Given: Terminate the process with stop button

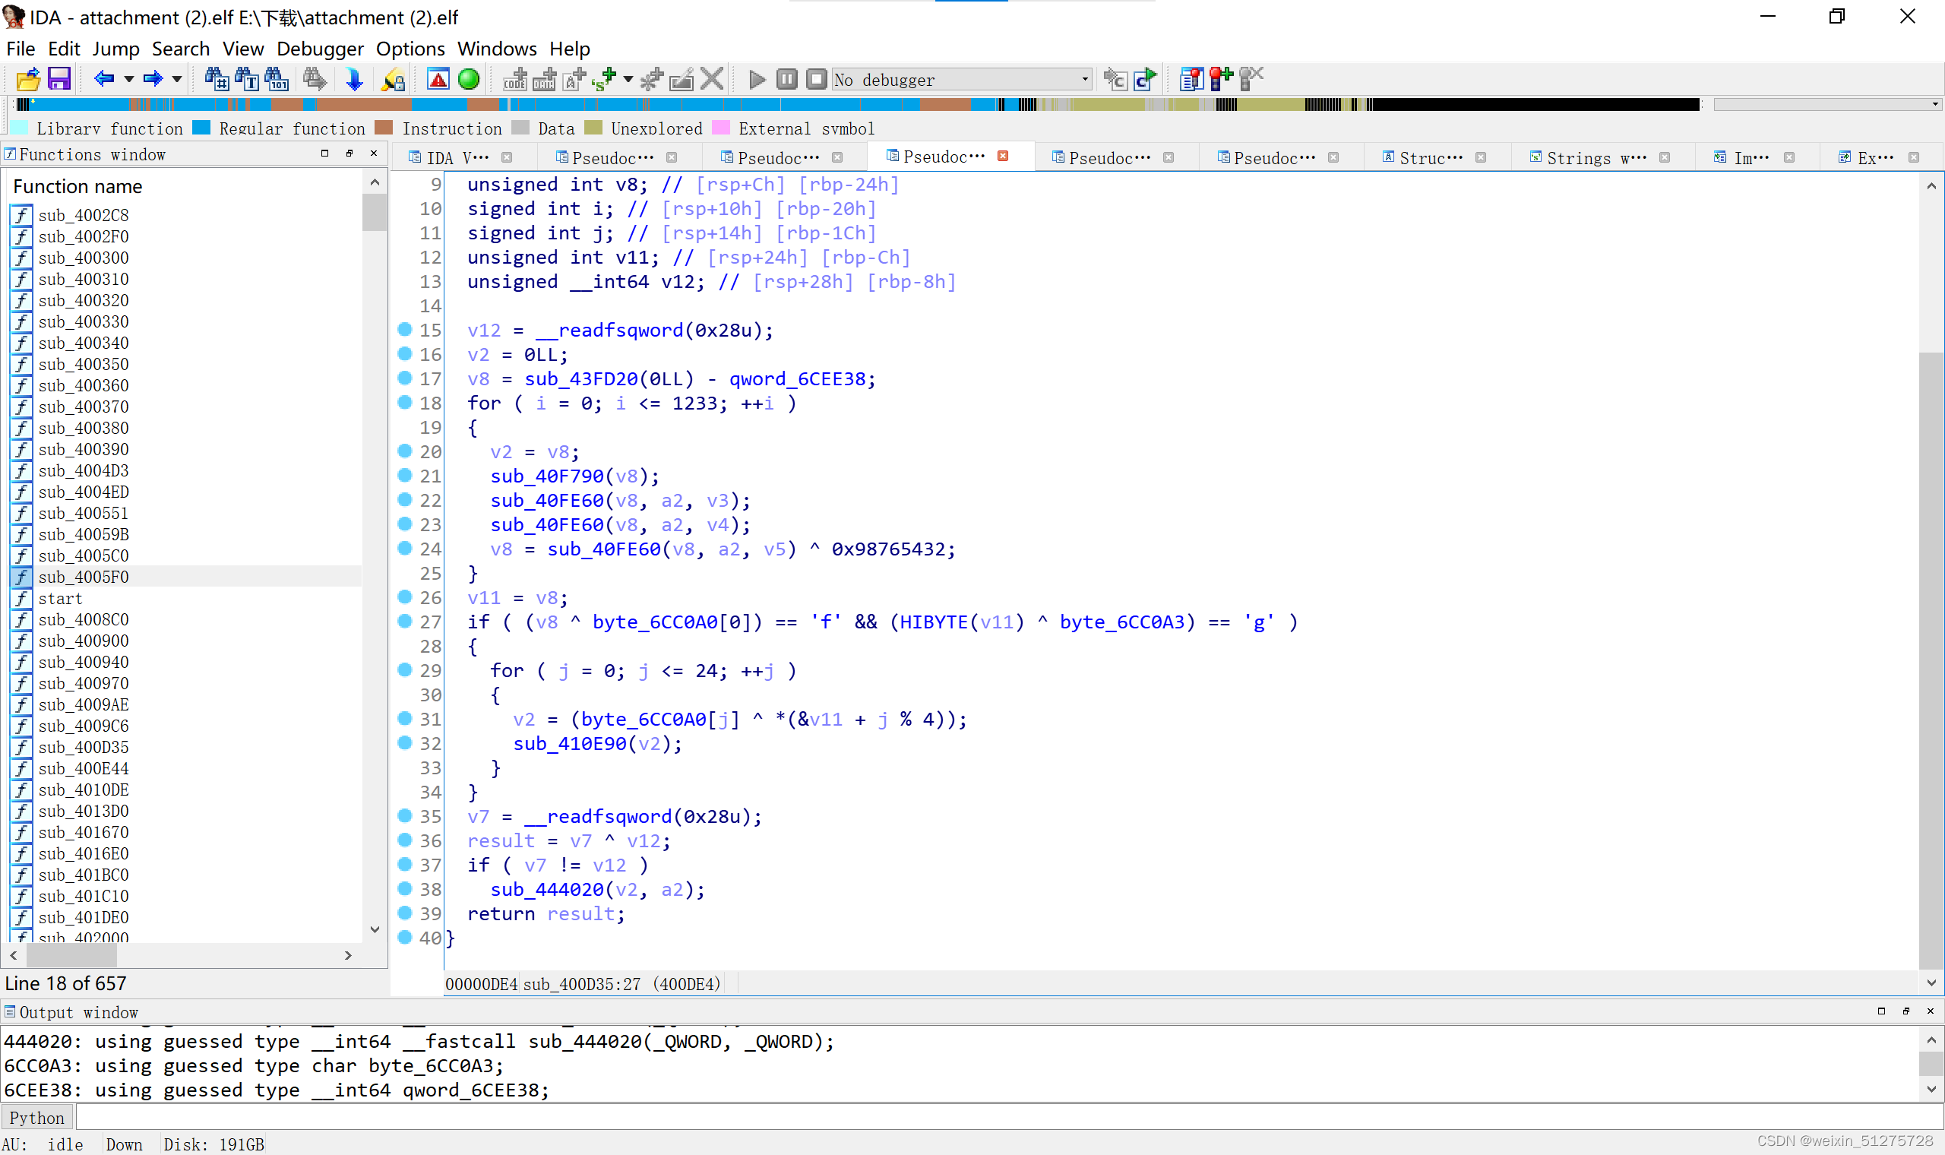Looking at the screenshot, I should coord(816,79).
